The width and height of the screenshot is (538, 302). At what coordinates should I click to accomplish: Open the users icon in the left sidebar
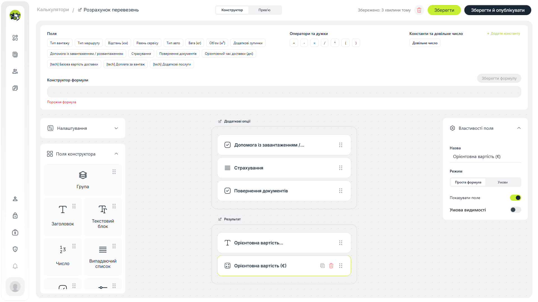[15, 71]
